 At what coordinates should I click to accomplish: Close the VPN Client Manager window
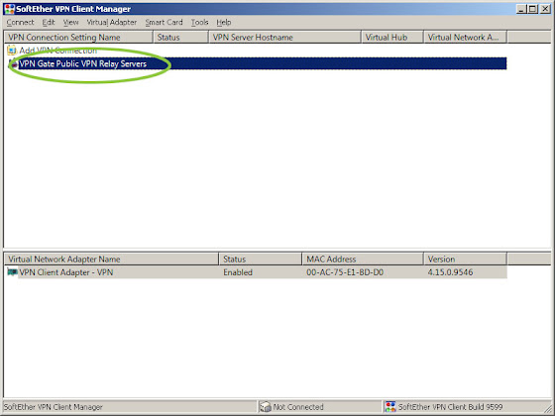tap(545, 9)
